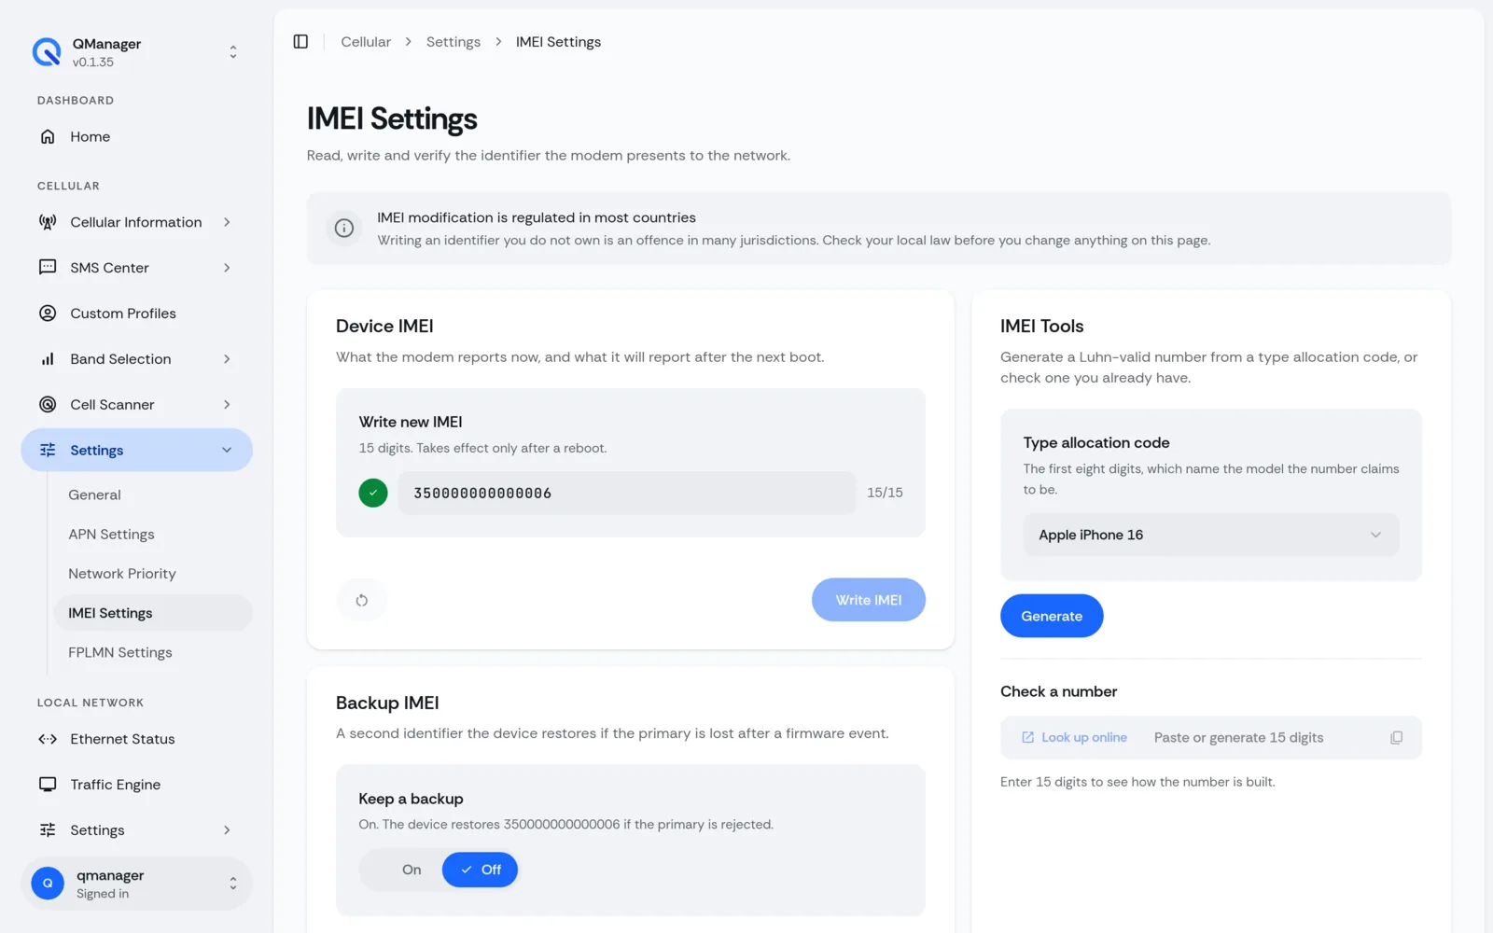Click the Custom Profiles user icon

[48, 313]
